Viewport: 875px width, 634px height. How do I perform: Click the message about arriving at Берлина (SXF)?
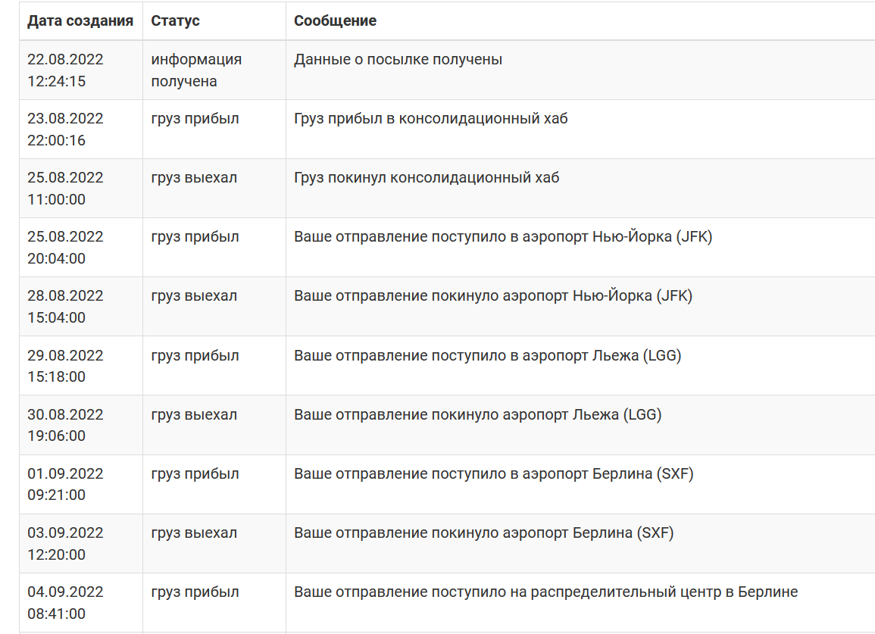tap(494, 474)
